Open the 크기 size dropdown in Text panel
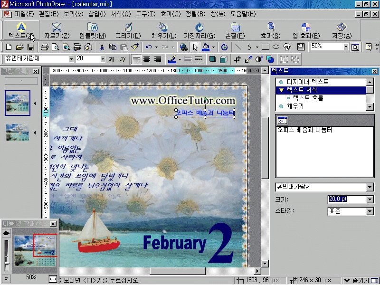The width and height of the screenshot is (380, 285). coord(370,199)
